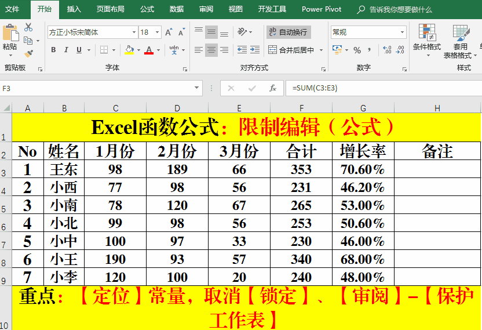Open the borders icon
Image resolution: width=482 pixels, height=330 pixels.
[x=104, y=50]
